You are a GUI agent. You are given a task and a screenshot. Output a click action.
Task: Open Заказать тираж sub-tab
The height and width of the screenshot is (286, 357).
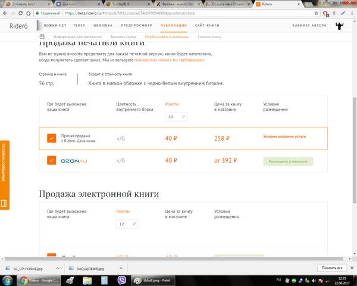[x=123, y=37]
